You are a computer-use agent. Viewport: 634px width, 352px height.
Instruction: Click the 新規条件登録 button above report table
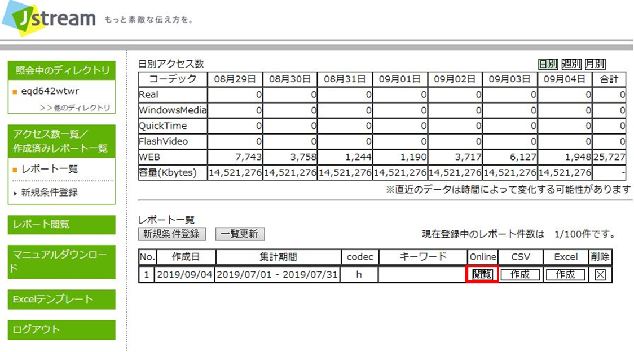coord(172,234)
